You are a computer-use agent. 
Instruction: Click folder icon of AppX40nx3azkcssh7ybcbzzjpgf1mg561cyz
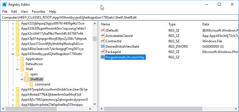(18, 49)
